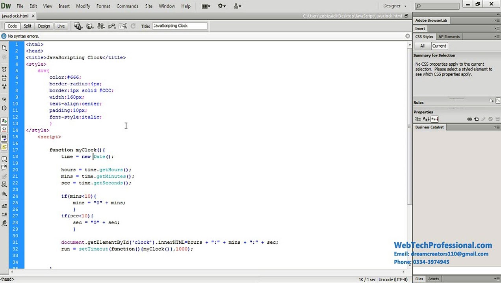This screenshot has height=283, width=501.
Task: Open the File menu
Action: [x=20, y=6]
